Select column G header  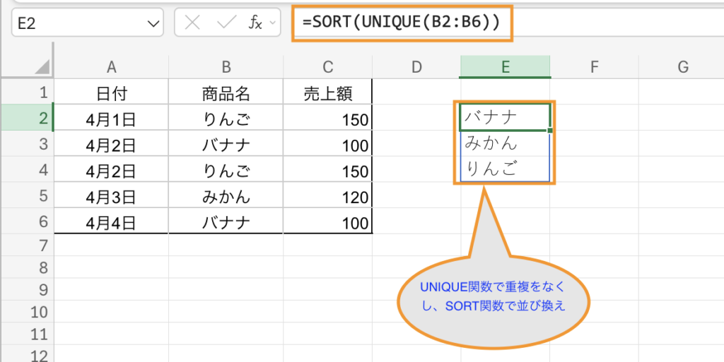click(682, 67)
